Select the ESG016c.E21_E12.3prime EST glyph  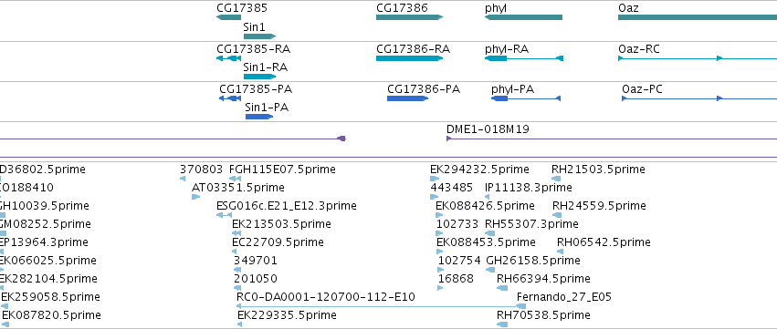tap(224, 215)
